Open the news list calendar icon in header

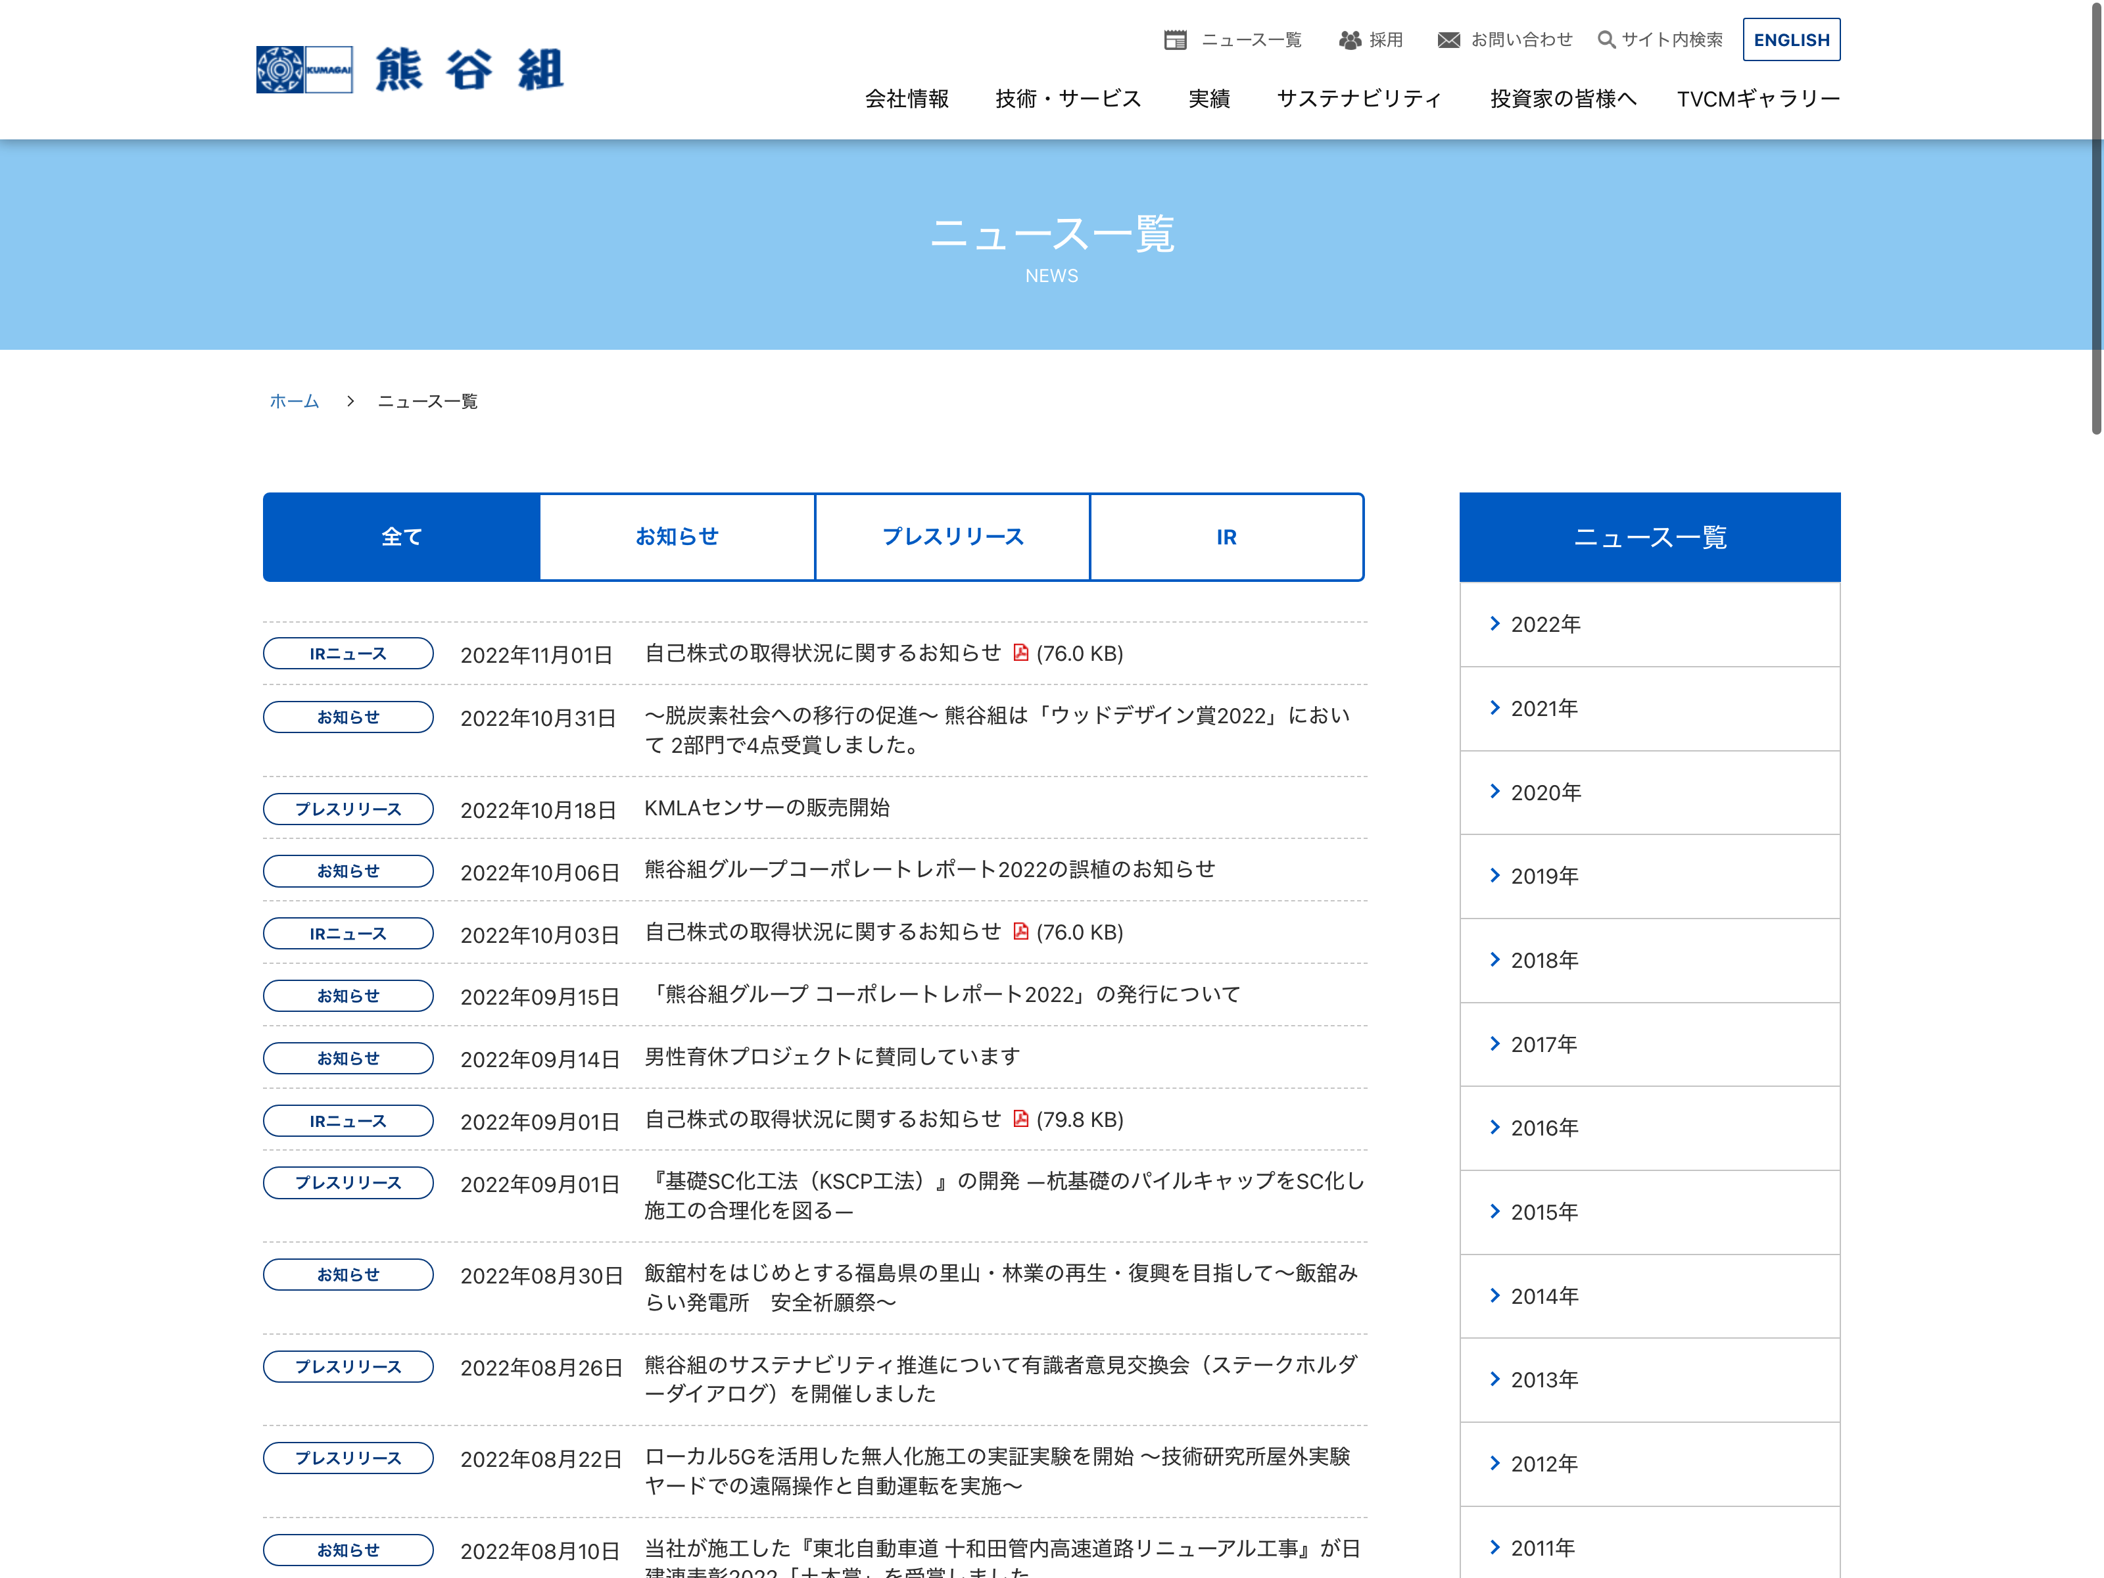(x=1176, y=40)
